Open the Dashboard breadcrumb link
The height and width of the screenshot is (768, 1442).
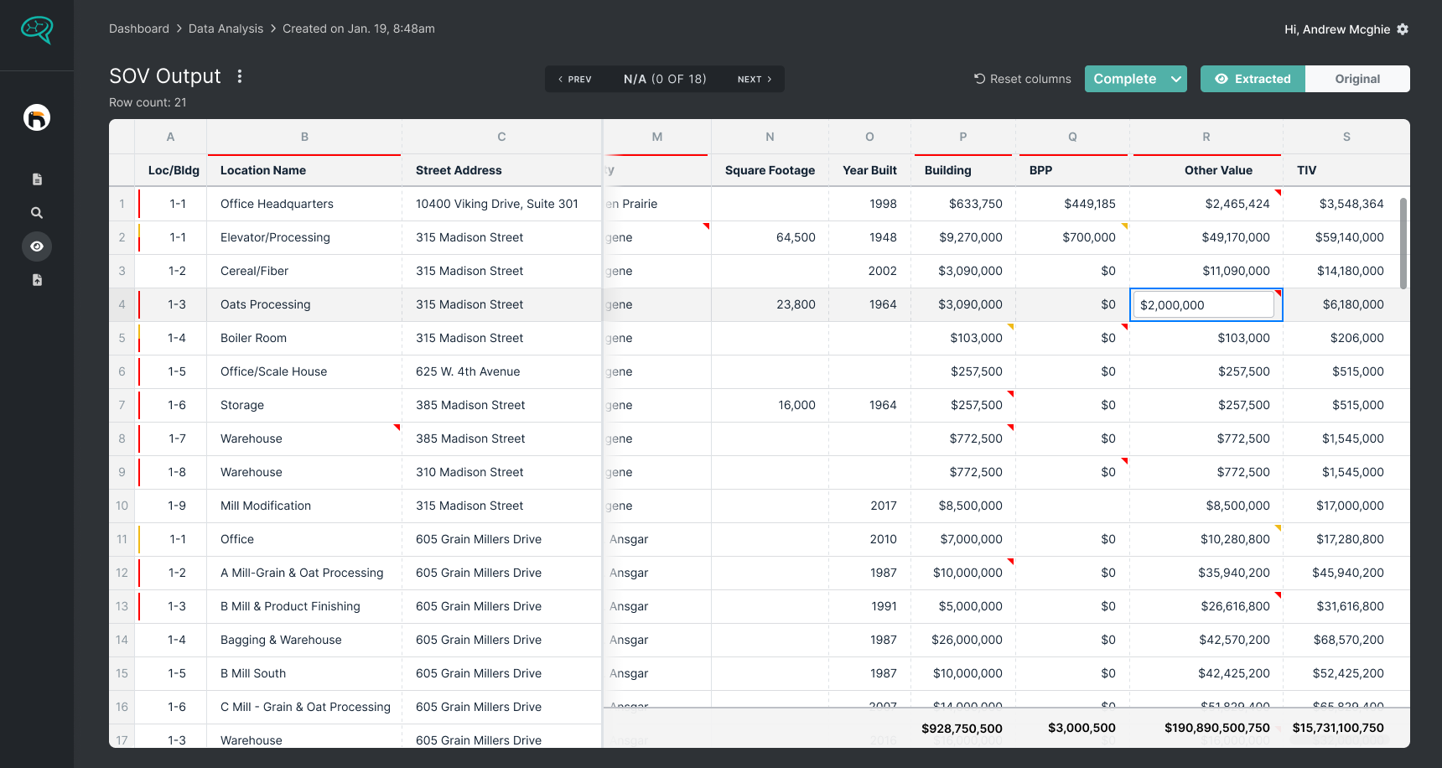(x=139, y=29)
